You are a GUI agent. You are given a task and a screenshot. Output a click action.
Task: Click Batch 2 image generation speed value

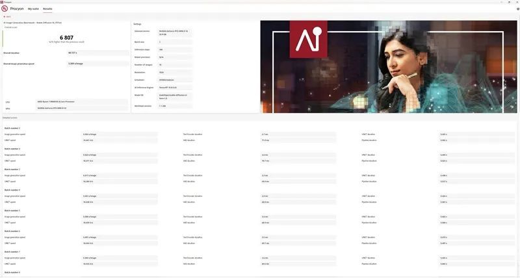tap(120, 155)
